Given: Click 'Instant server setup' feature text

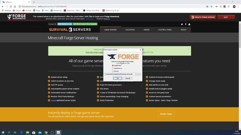Looking at the screenshot, I should [x=59, y=77].
